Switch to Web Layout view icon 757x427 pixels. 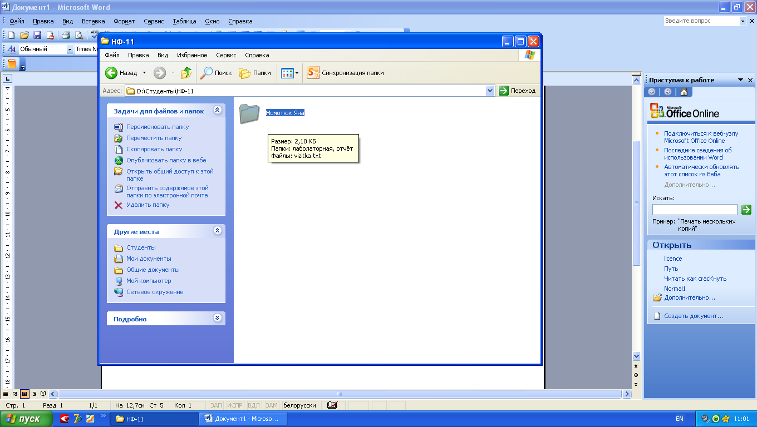(15, 394)
